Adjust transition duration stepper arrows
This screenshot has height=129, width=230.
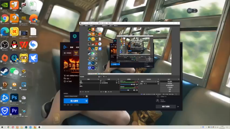coord(158,83)
